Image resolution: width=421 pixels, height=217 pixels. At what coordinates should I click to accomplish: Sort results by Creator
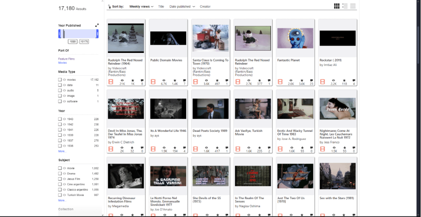pos(205,6)
